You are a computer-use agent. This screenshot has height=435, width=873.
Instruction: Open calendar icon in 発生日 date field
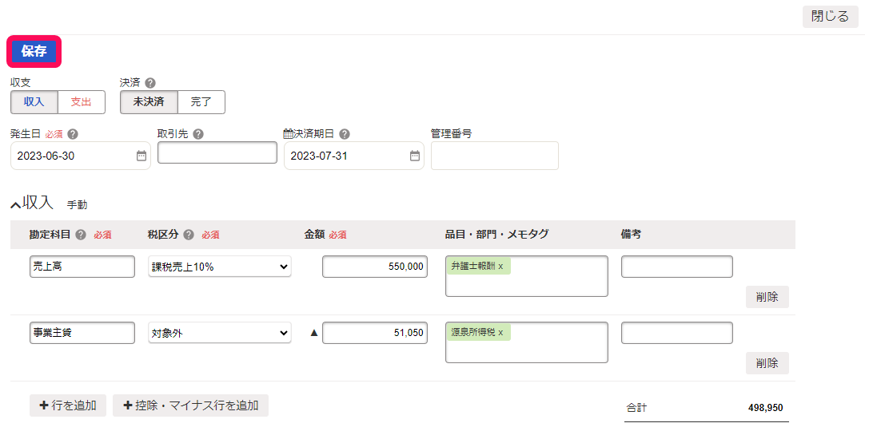click(142, 156)
